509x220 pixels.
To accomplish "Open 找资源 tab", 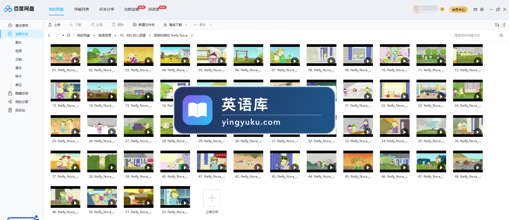I will pos(154,9).
